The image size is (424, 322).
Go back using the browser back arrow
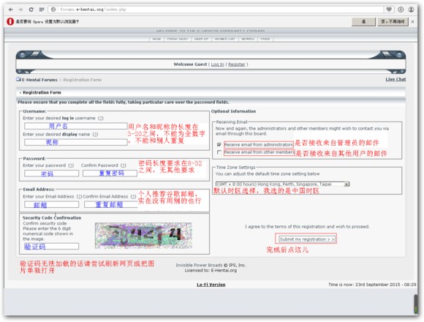(x=11, y=10)
